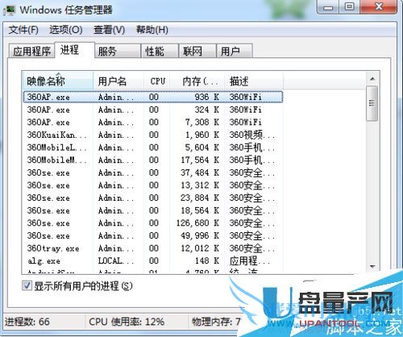Click 360视频 description of 360KuaiKan
The image size is (403, 337).
click(252, 135)
